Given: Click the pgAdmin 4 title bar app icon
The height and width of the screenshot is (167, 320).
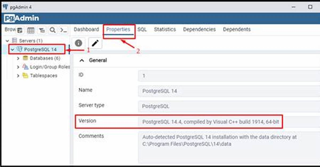Looking at the screenshot, I should (5, 7).
